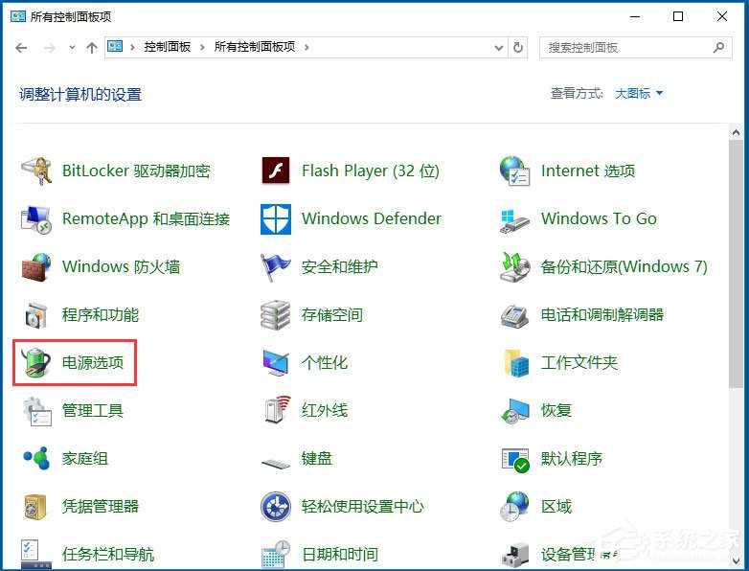Click the 存储空间 storage spaces icon
This screenshot has width=749, height=571.
click(x=276, y=314)
